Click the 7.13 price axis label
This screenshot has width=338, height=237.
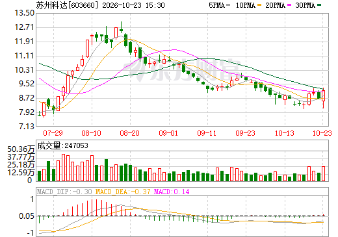[x=27, y=126]
